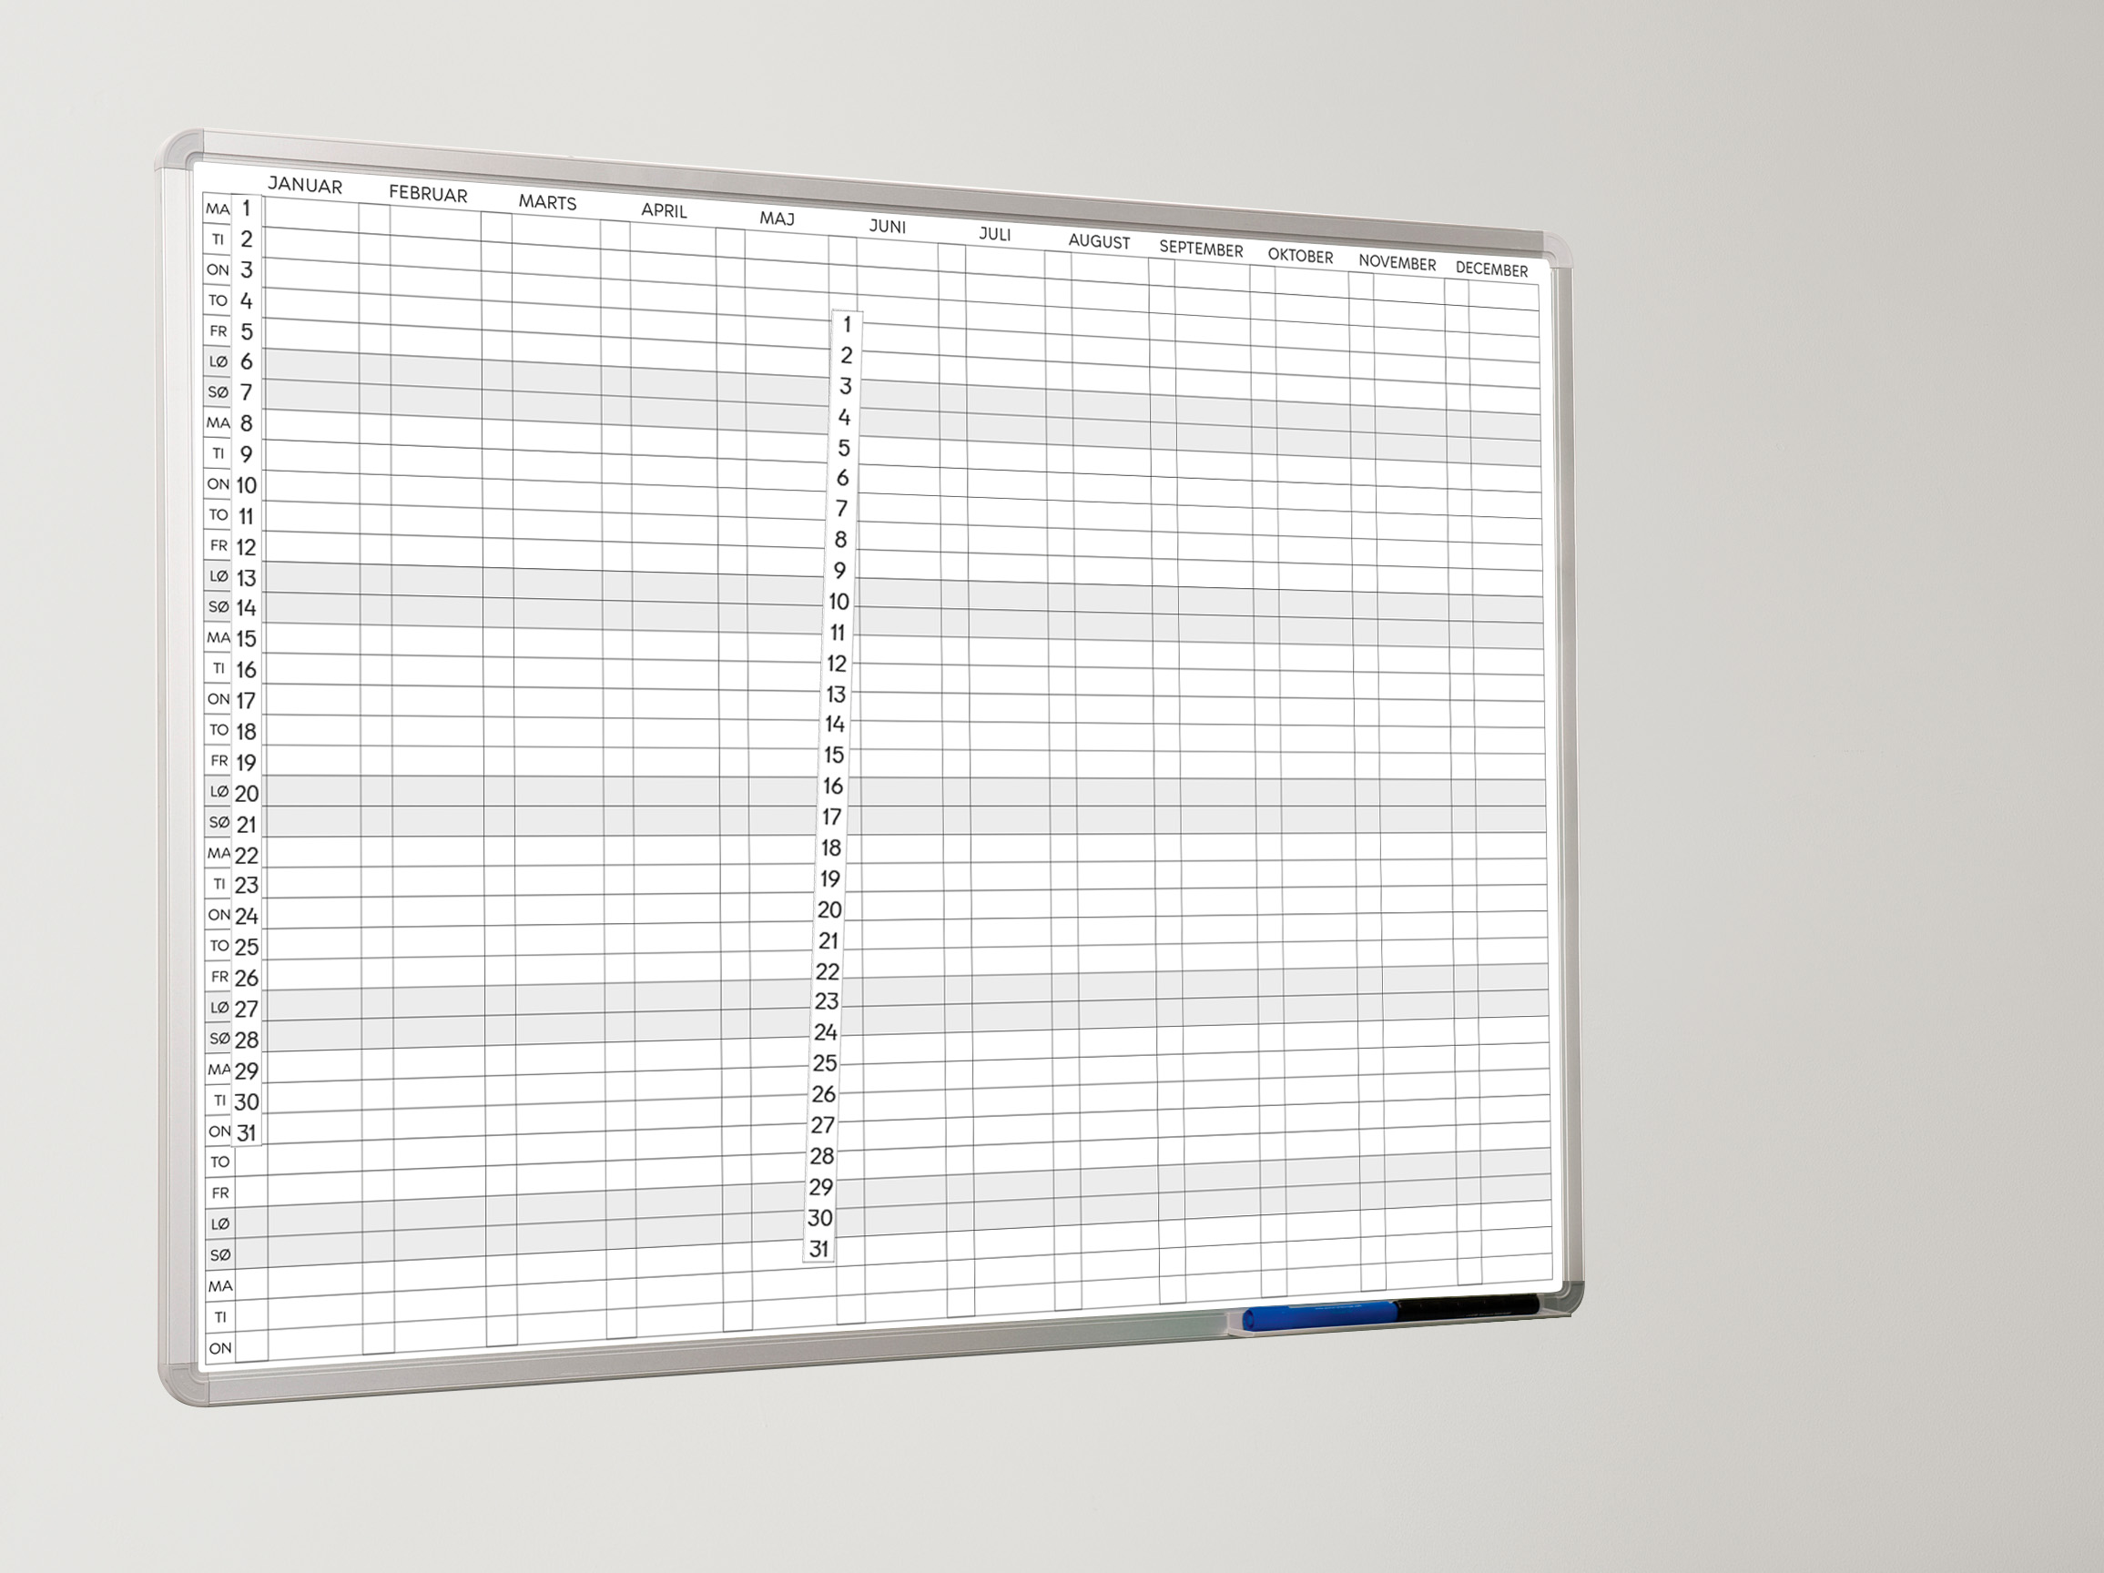
Task: Click the blue marker pen in tray
Action: (x=1318, y=1317)
